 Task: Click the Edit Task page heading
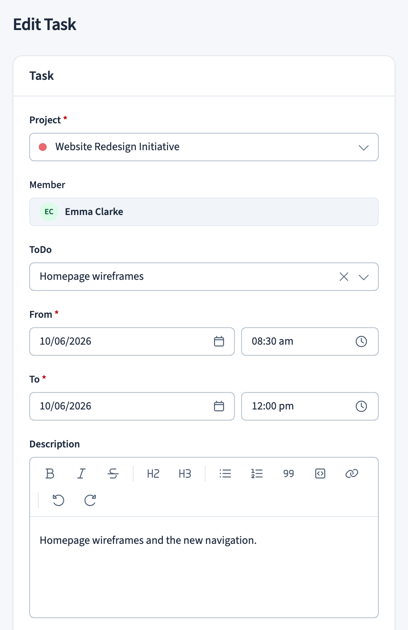pos(45,25)
